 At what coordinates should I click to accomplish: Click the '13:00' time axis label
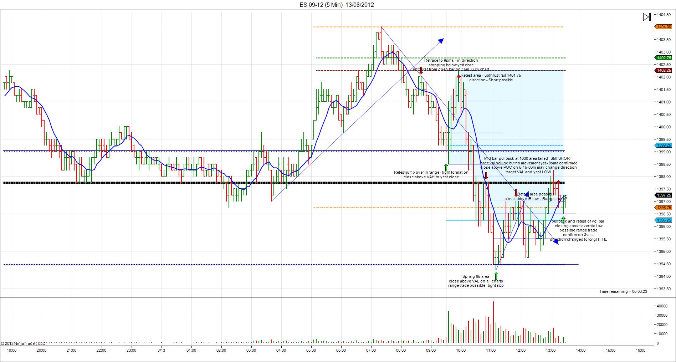tap(550, 350)
